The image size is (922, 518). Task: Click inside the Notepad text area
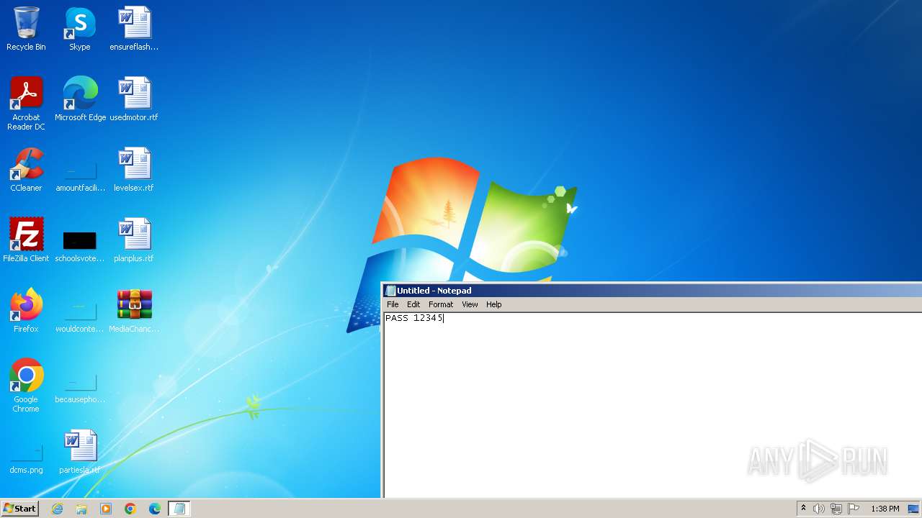click(x=653, y=405)
